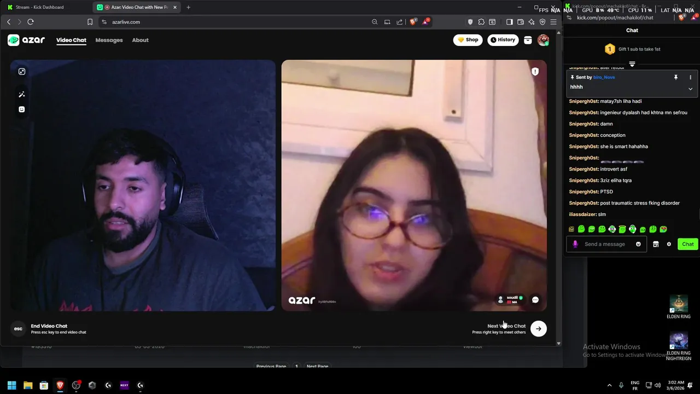Select the first green Kick emote
This screenshot has width=700, height=394.
pos(581,229)
